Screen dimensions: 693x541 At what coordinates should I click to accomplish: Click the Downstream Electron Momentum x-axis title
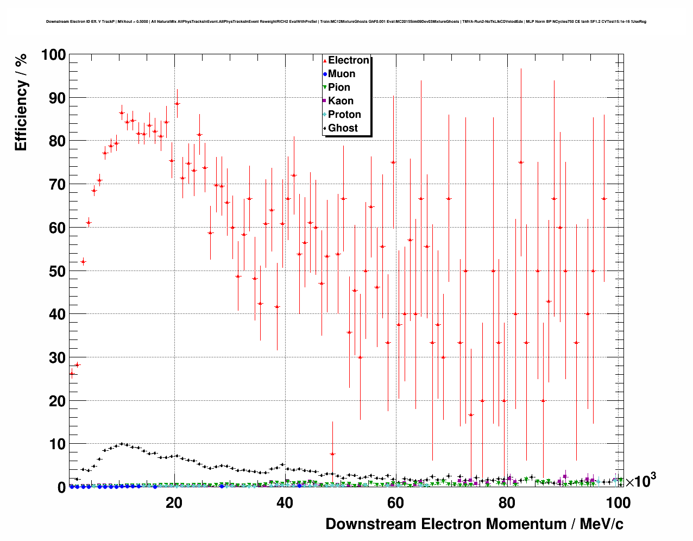pyautogui.click(x=474, y=524)
